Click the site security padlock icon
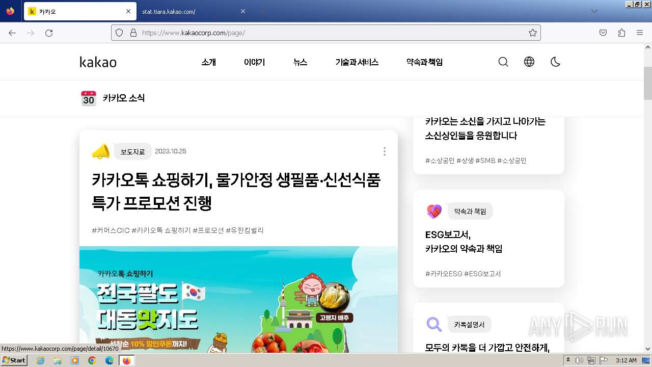The image size is (652, 367). (x=133, y=33)
